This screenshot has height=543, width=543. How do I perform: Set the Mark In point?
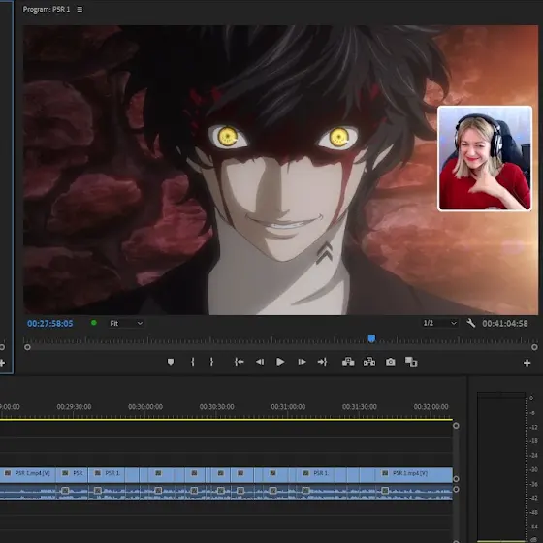tap(193, 362)
